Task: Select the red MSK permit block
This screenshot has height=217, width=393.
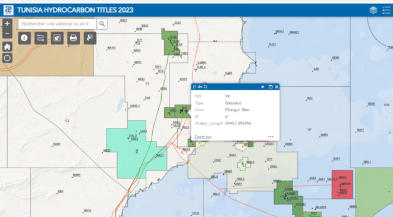Action: pyautogui.click(x=342, y=184)
